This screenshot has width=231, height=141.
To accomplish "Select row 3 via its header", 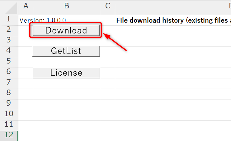I will click(9, 40).
